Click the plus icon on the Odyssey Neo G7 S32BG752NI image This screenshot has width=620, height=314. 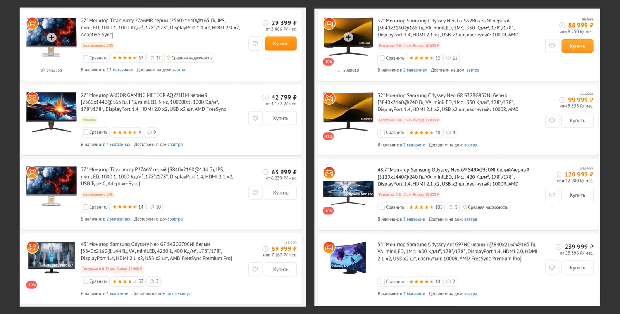point(348,37)
